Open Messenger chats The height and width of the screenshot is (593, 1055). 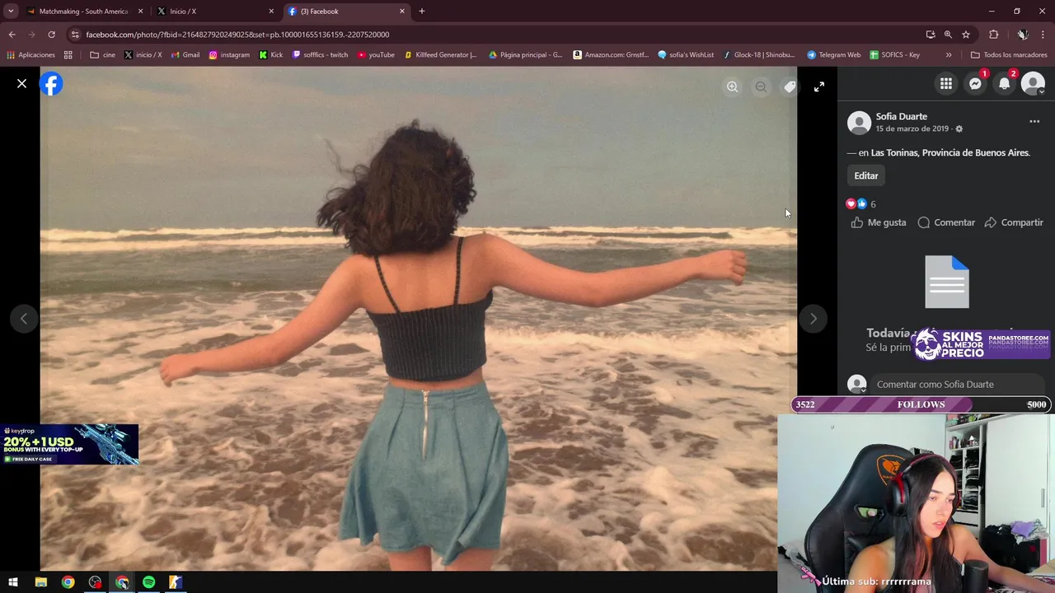pos(975,83)
